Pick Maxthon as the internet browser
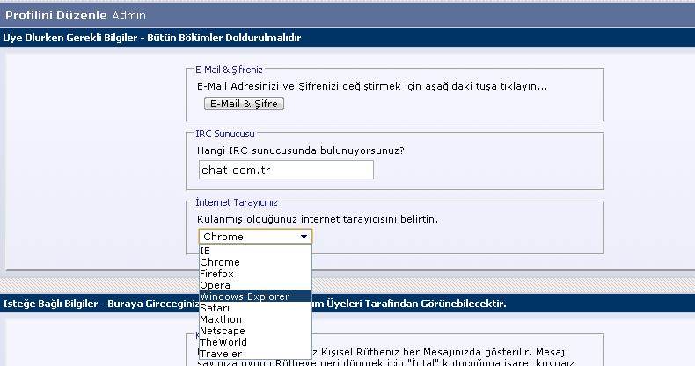Viewport: 695px width, 366px height. pyautogui.click(x=255, y=319)
